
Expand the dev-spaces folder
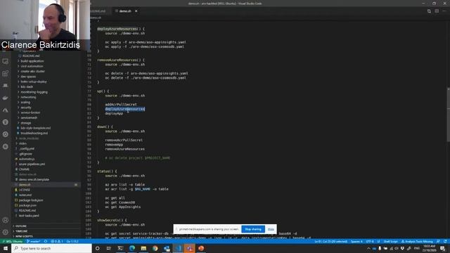click(28, 77)
